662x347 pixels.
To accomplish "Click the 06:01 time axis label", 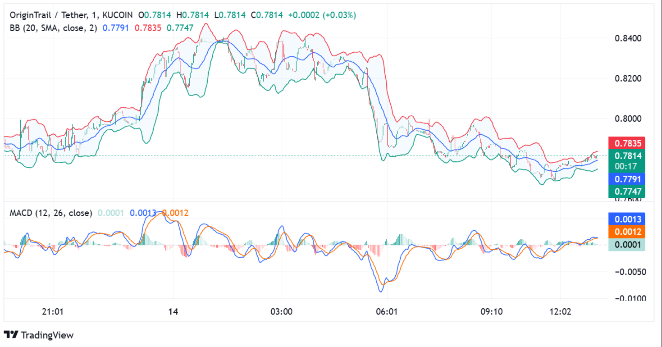I will tap(388, 311).
